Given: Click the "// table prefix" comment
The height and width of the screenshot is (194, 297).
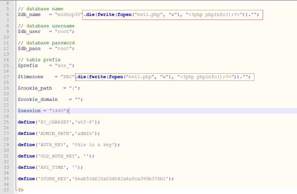Looking at the screenshot, I should 39,60.
